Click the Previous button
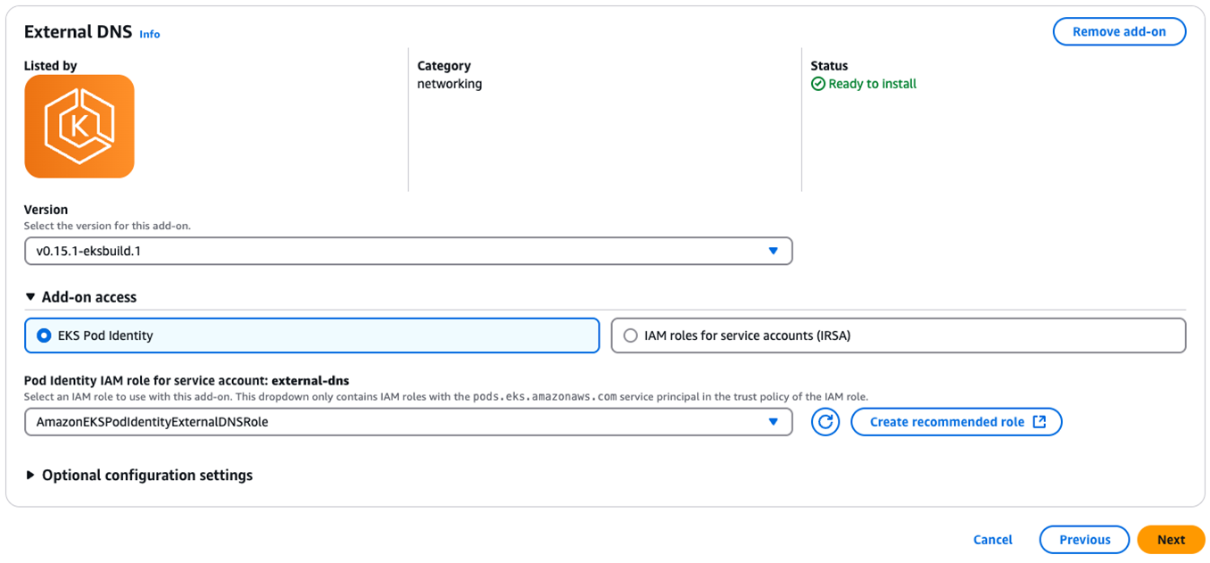The width and height of the screenshot is (1210, 563). tap(1084, 539)
